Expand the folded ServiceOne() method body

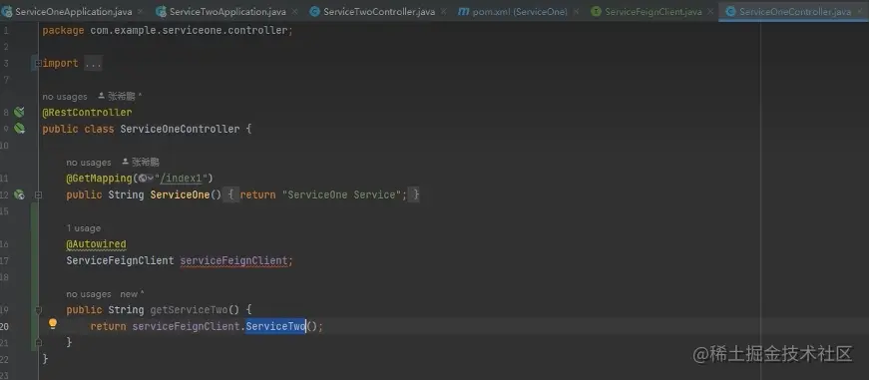[x=38, y=194]
